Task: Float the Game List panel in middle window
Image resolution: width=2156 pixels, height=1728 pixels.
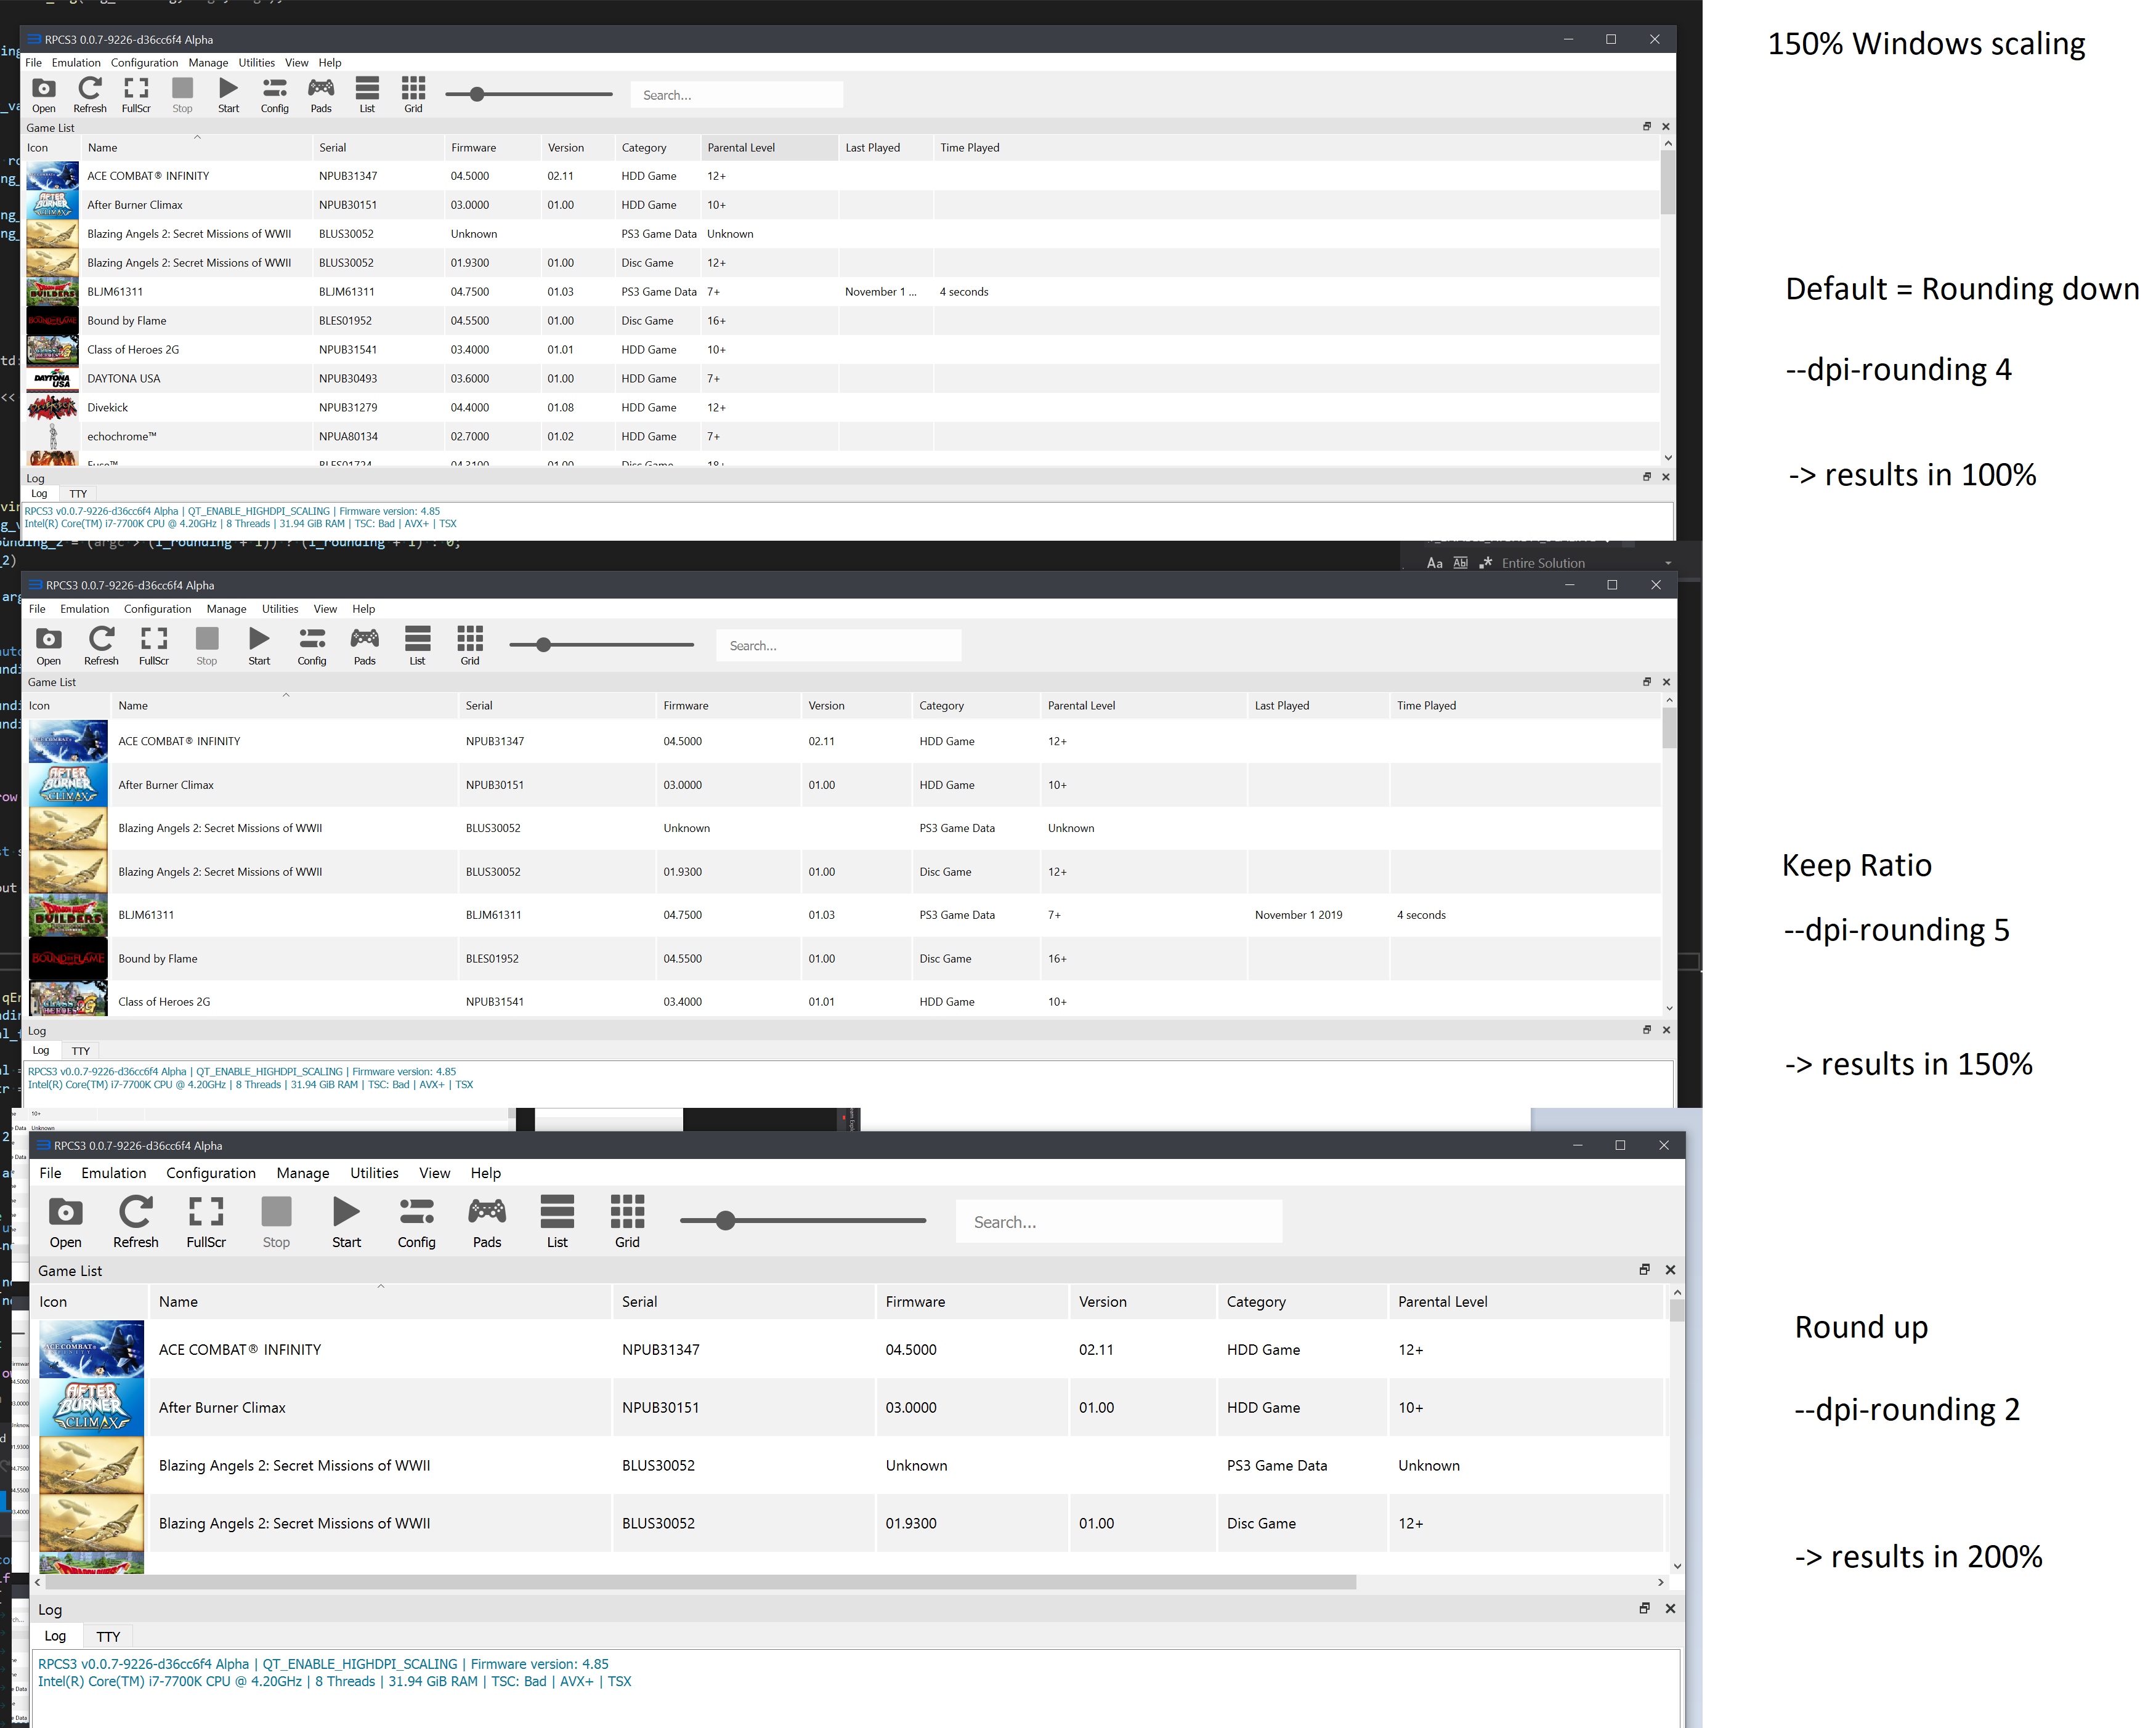Action: click(1646, 682)
